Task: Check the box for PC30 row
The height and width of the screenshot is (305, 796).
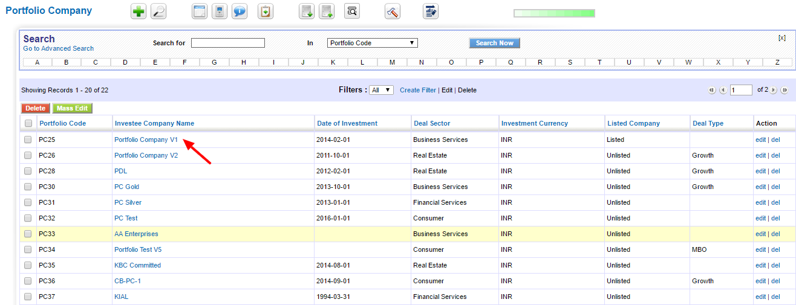Action: point(28,187)
